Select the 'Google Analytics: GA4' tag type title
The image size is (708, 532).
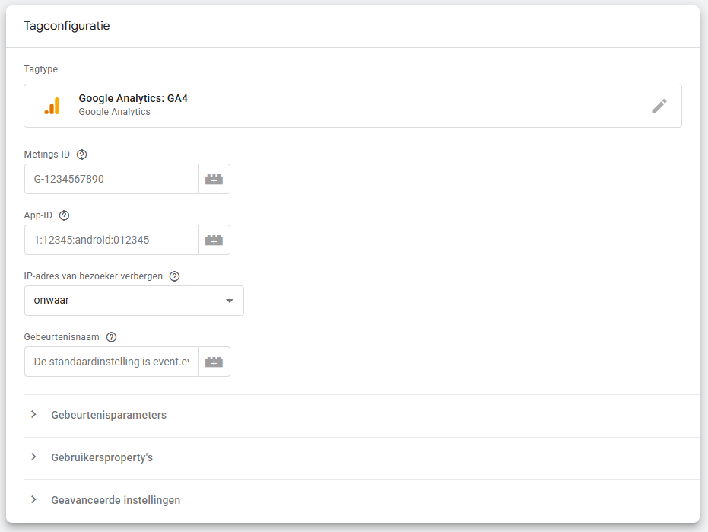click(133, 99)
